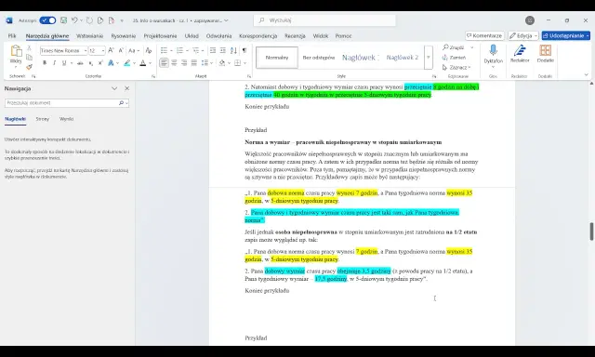Apply the Normalny style

pyautogui.click(x=277, y=58)
